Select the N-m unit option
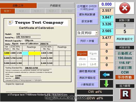Image resolution: width=136 pixels, height=102 pixels. click(93, 59)
